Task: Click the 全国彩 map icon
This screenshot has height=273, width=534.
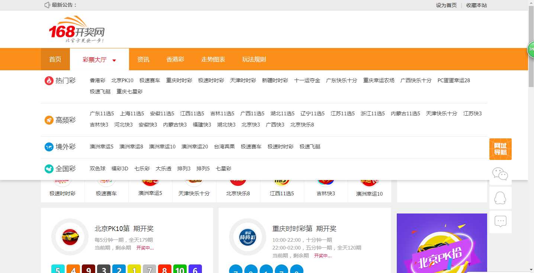Action: tap(49, 169)
